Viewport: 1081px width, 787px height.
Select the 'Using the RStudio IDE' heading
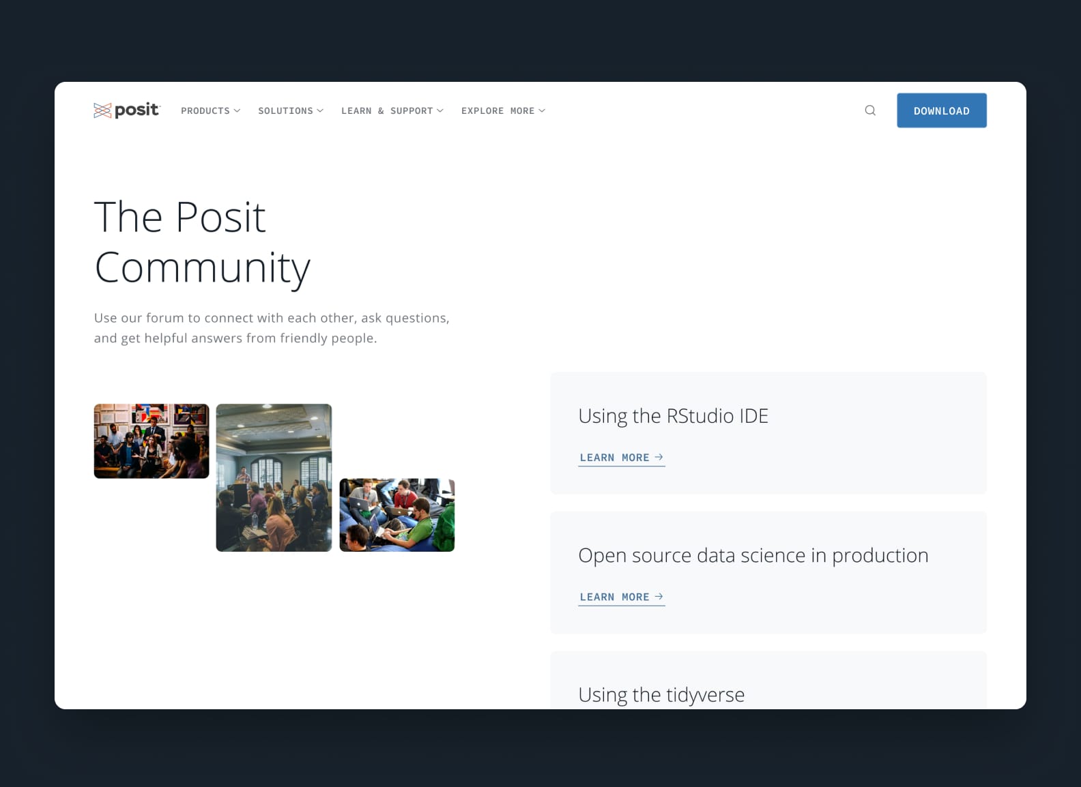point(673,416)
